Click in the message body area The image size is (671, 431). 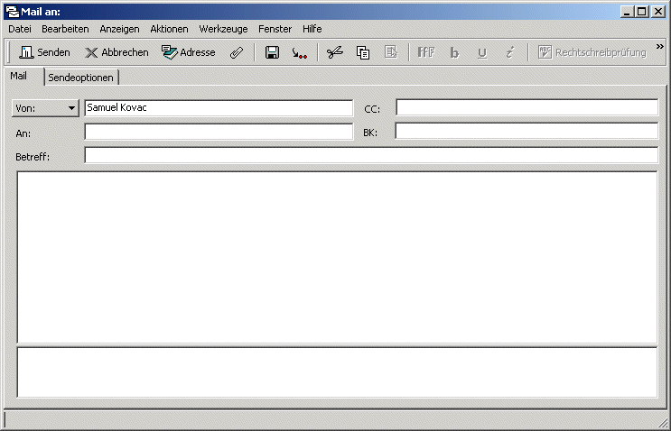point(337,257)
